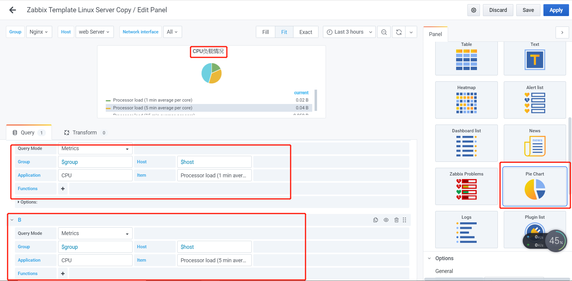Click the zoom out time range icon

384,32
